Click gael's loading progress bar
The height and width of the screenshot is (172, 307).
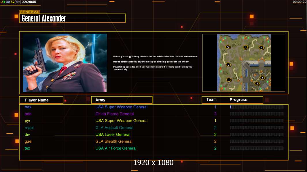257,141
